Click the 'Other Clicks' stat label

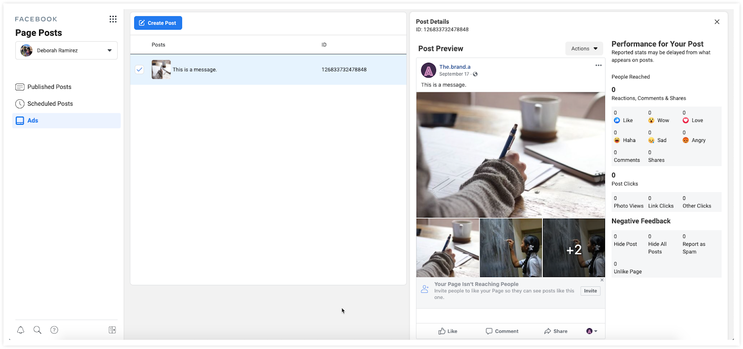[x=697, y=206]
